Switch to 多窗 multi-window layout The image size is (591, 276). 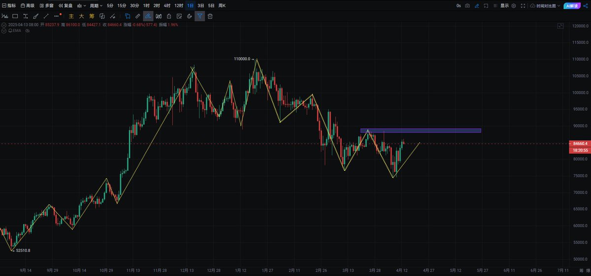(x=46, y=5)
